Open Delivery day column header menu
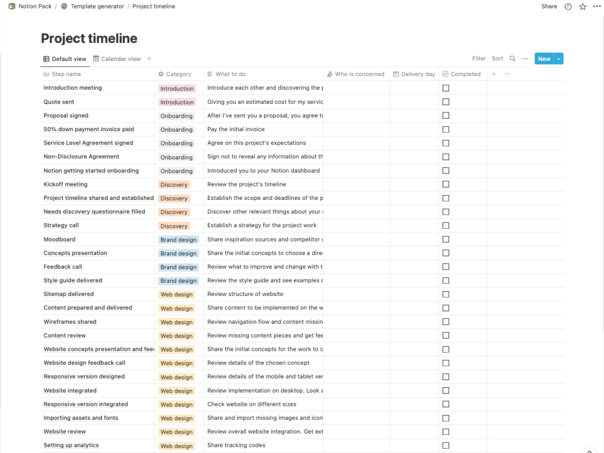The image size is (604, 453). tap(414, 74)
